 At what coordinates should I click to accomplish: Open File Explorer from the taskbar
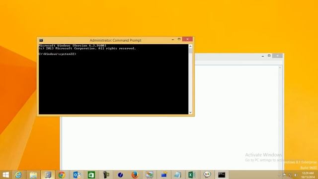pyautogui.click(x=33, y=175)
